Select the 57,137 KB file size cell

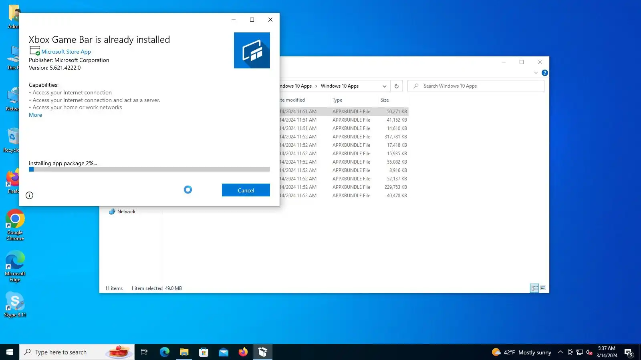(397, 179)
